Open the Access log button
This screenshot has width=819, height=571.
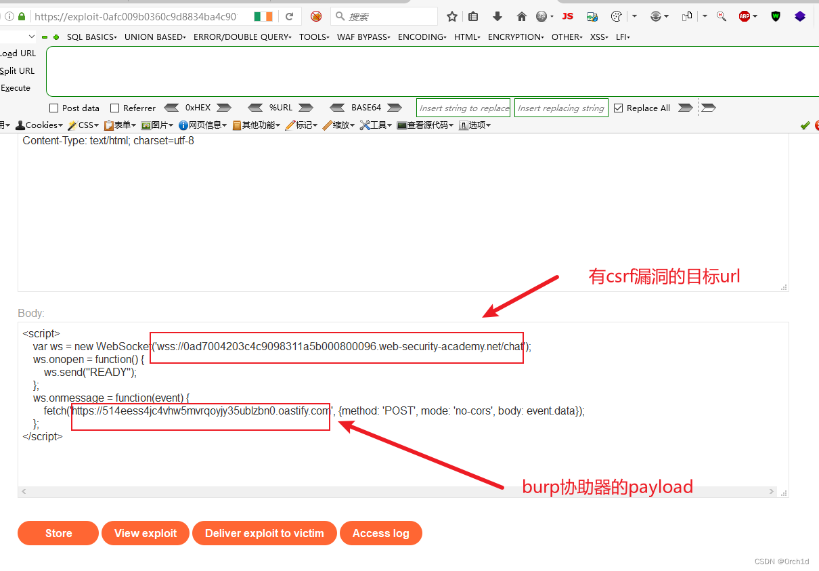click(381, 533)
